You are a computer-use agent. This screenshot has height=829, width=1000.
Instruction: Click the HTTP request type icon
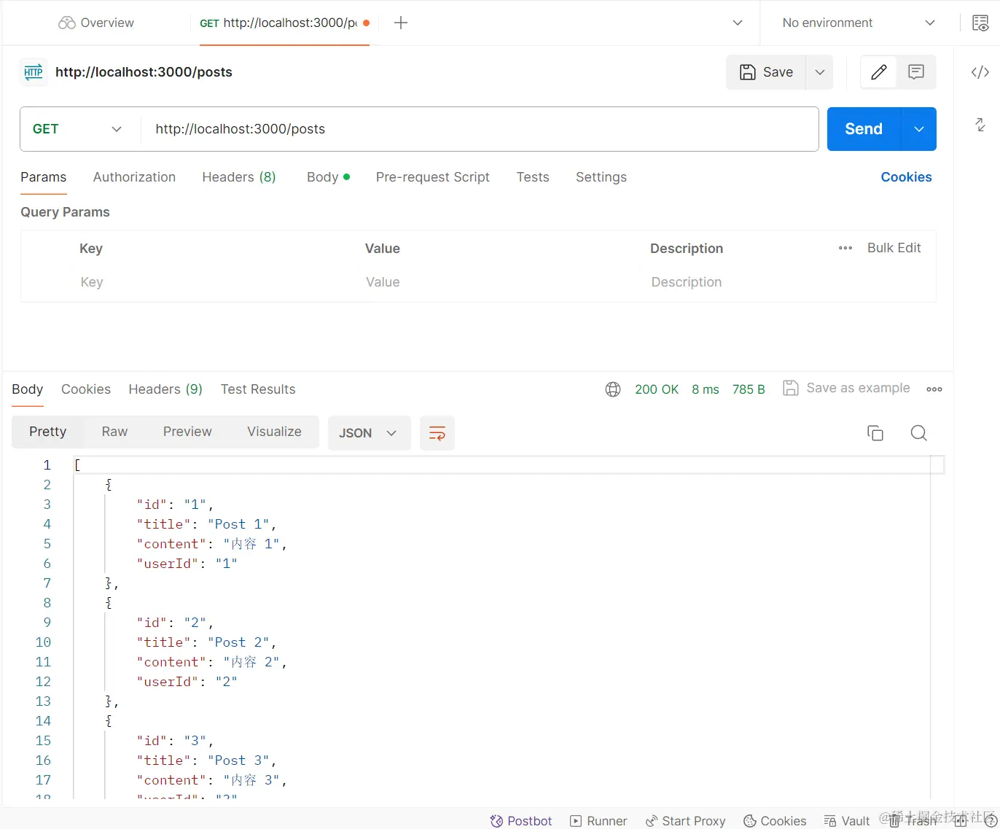click(34, 72)
